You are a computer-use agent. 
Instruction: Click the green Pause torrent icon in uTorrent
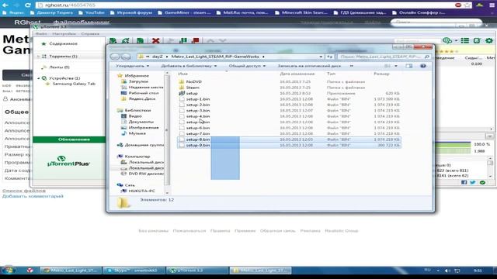click(x=183, y=40)
